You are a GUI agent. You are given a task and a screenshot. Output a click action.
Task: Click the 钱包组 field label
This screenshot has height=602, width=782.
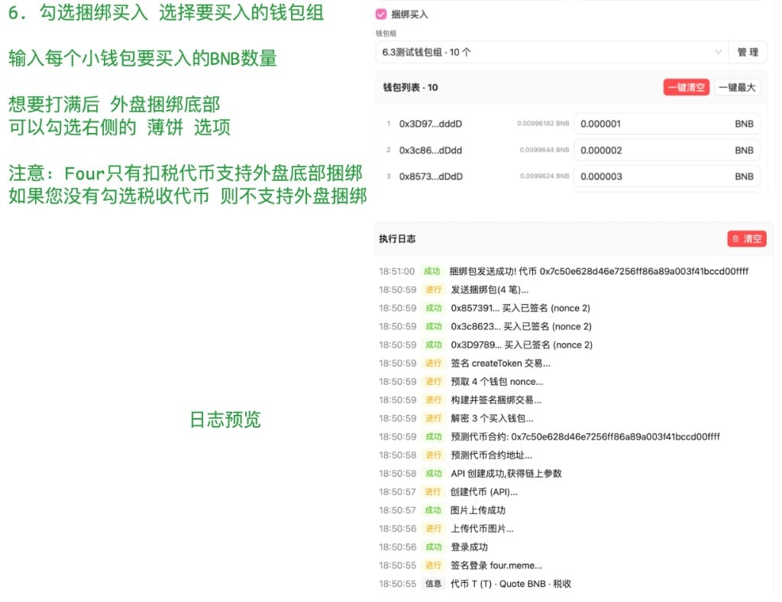(386, 34)
